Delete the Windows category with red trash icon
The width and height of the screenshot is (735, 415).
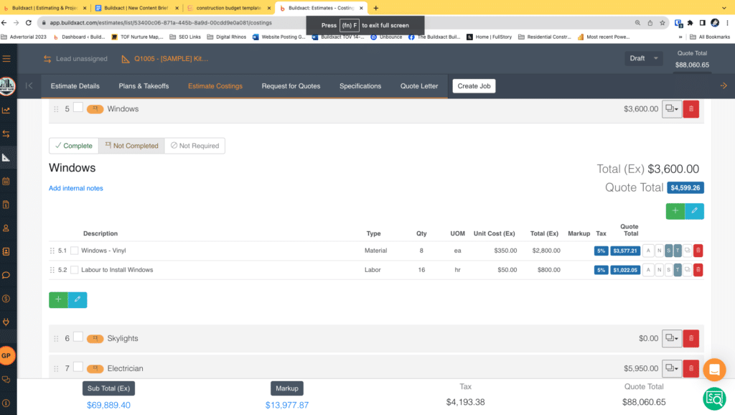click(x=690, y=109)
